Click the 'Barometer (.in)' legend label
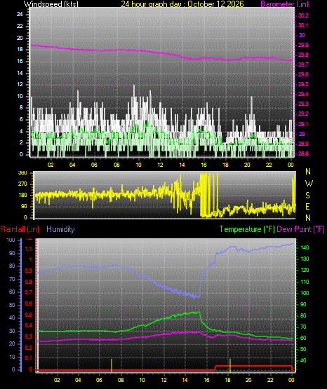The height and width of the screenshot is (389, 327). (x=284, y=4)
